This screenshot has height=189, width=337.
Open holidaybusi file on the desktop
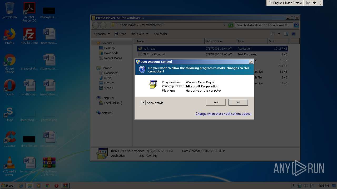pos(49,13)
